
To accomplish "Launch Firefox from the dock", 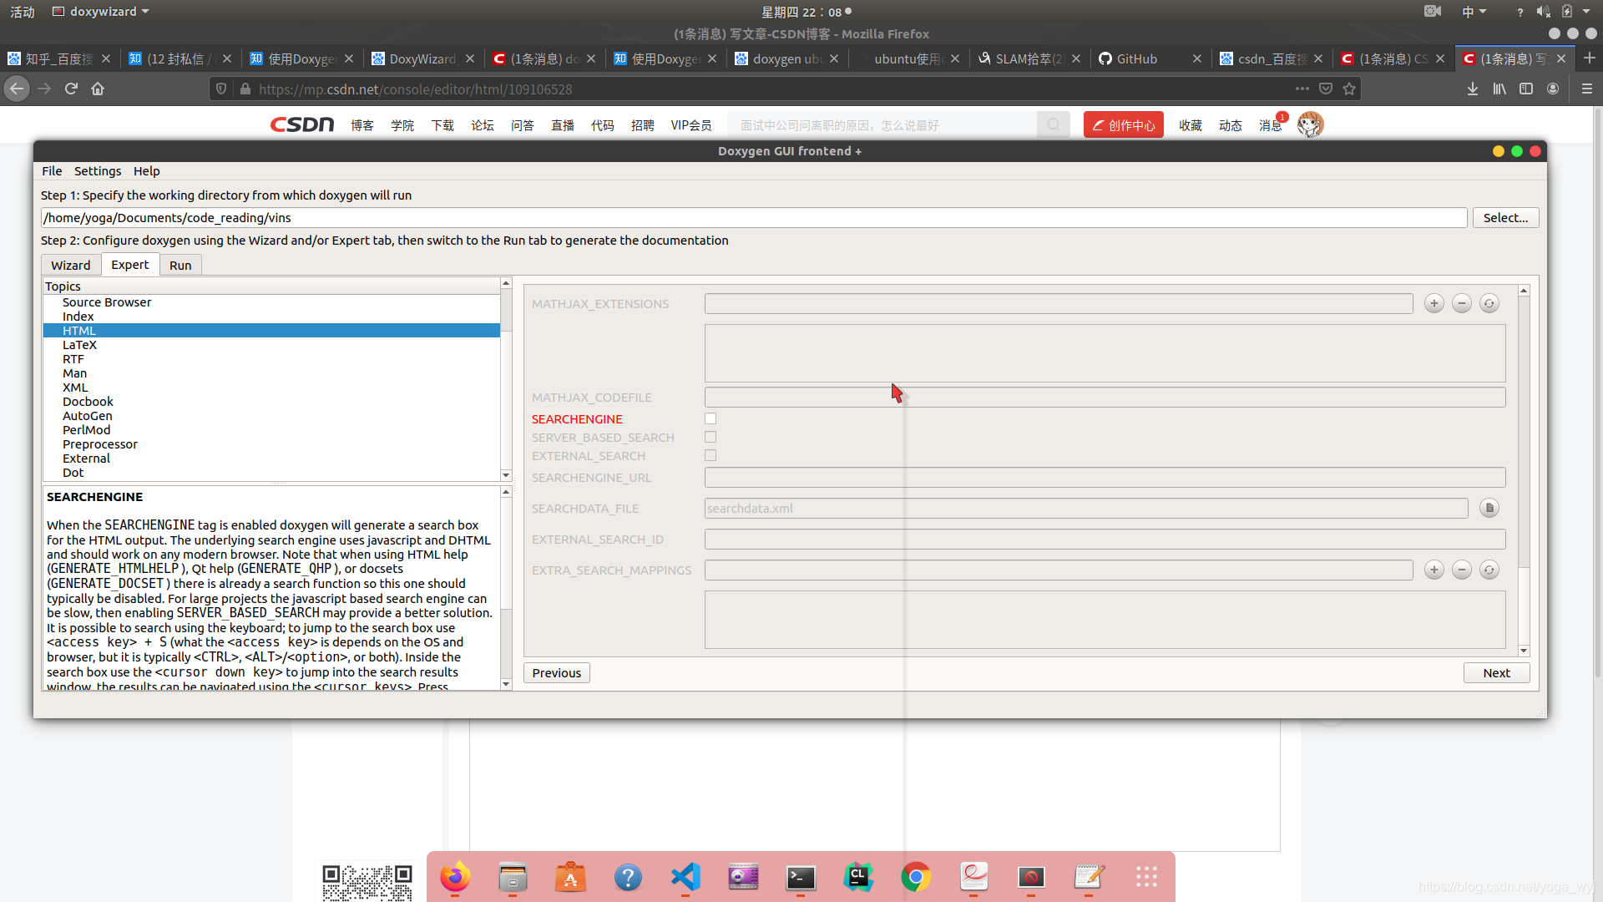I will (x=455, y=877).
